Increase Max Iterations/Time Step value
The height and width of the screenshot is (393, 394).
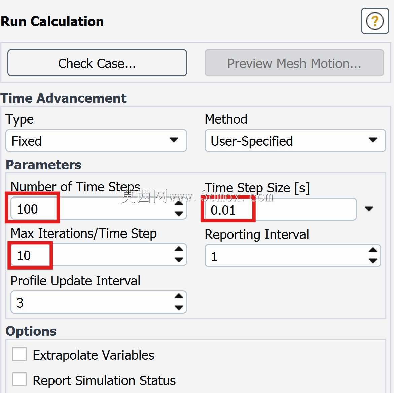pyautogui.click(x=179, y=249)
